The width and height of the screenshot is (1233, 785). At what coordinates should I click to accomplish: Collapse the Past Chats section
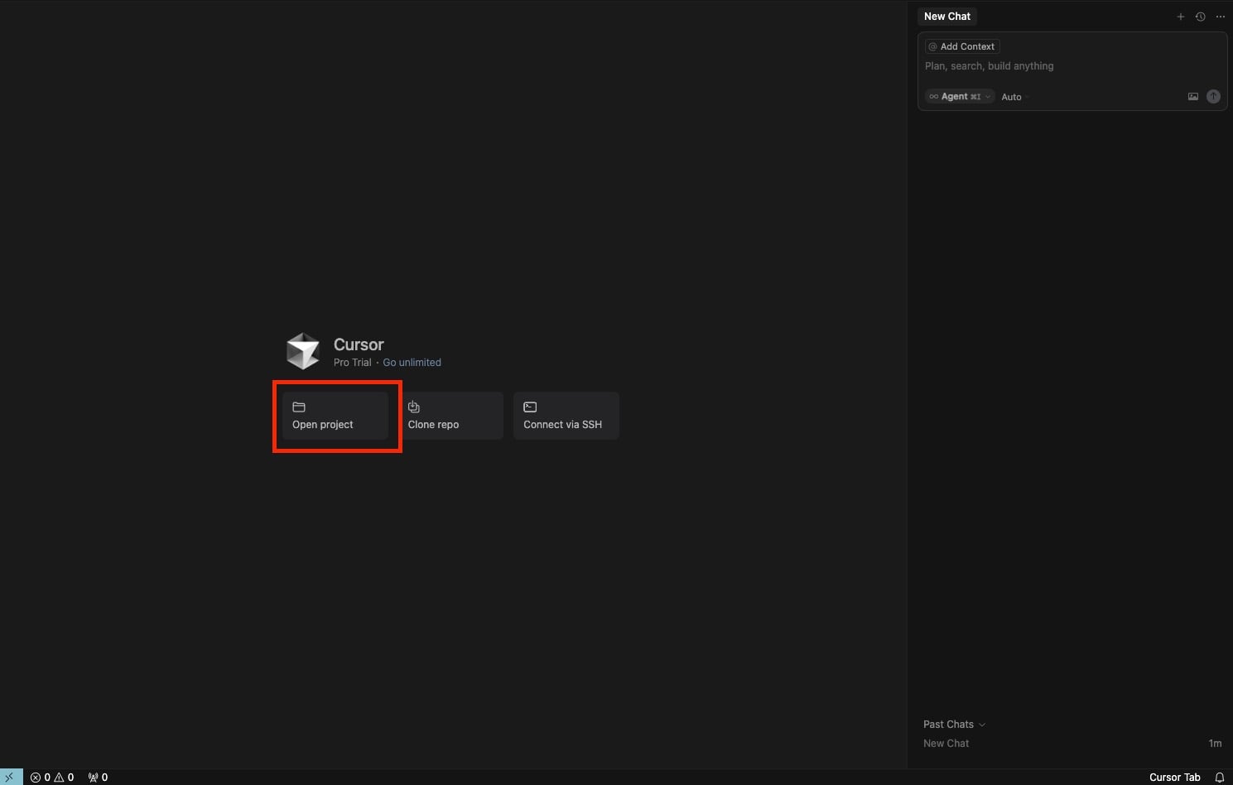tap(954, 724)
